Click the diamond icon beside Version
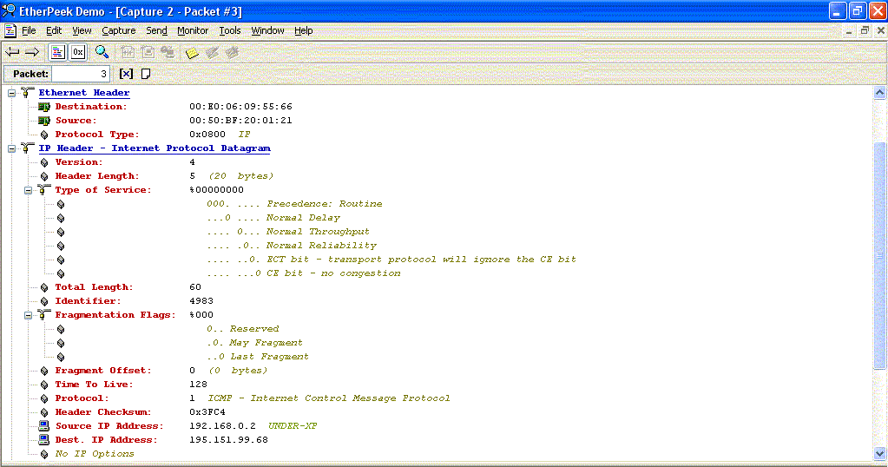Viewport: 888px width, 467px height. (44, 162)
